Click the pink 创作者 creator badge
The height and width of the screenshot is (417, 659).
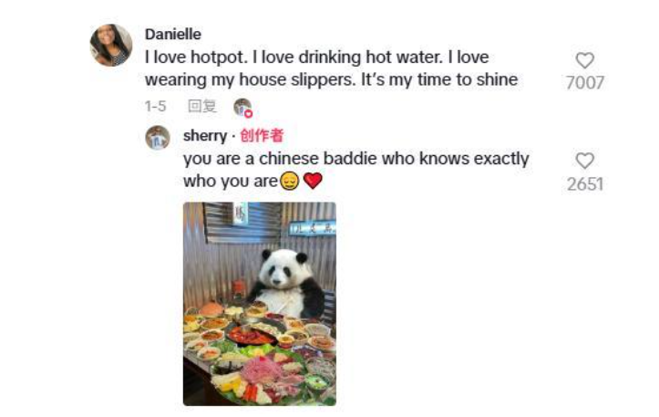(262, 135)
